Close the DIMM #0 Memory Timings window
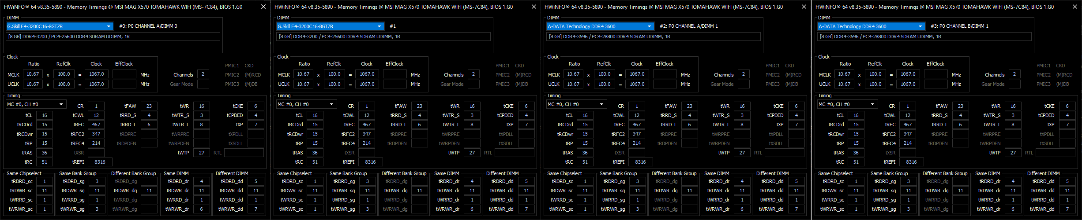The height and width of the screenshot is (220, 1082). [263, 7]
